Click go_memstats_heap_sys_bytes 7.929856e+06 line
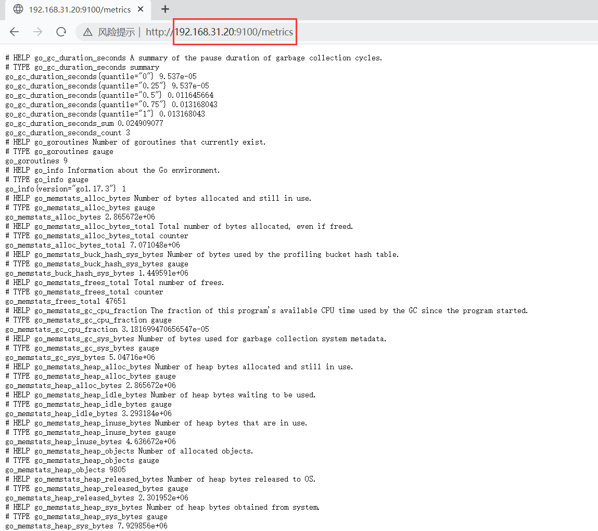The width and height of the screenshot is (598, 531). [x=86, y=526]
